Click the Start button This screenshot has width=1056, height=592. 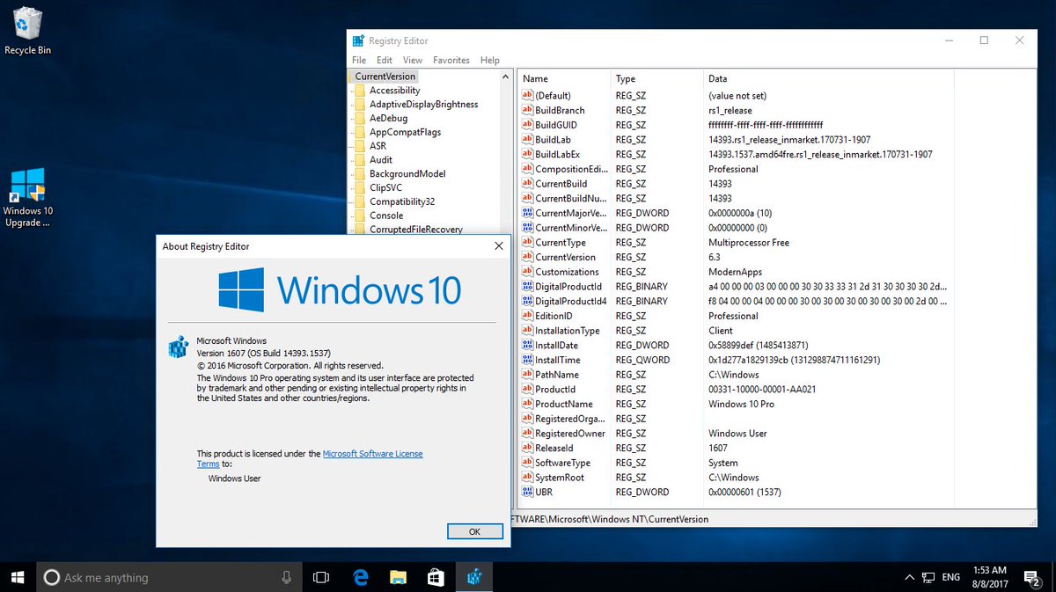(x=17, y=576)
